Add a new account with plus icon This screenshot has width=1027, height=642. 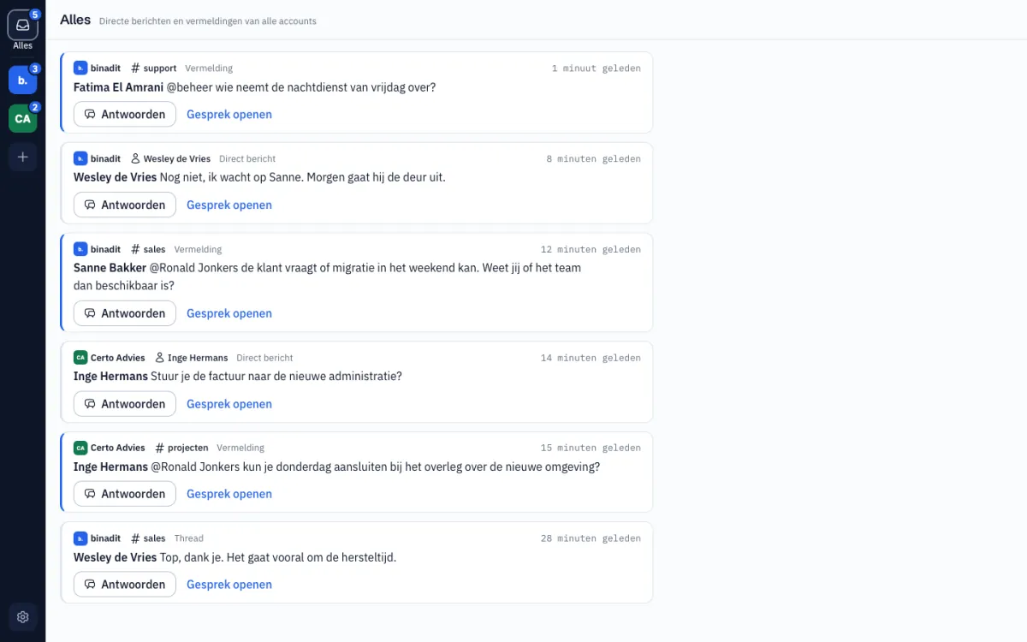[x=22, y=157]
